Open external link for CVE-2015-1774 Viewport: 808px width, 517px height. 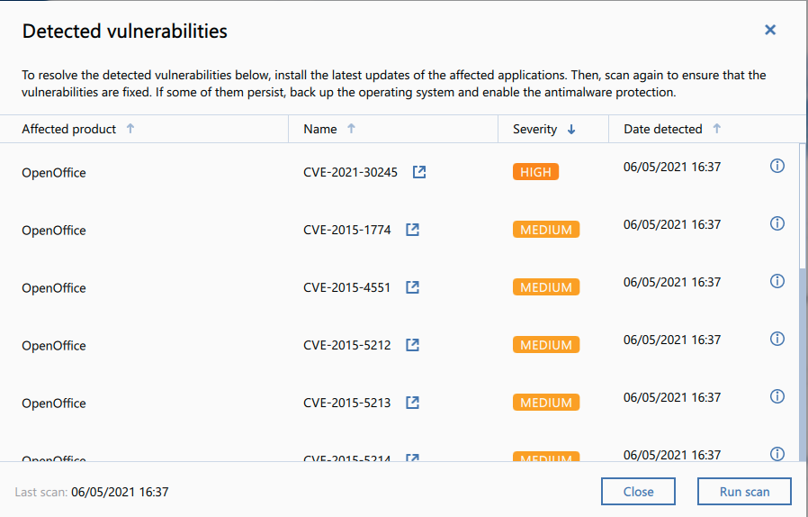(x=413, y=230)
